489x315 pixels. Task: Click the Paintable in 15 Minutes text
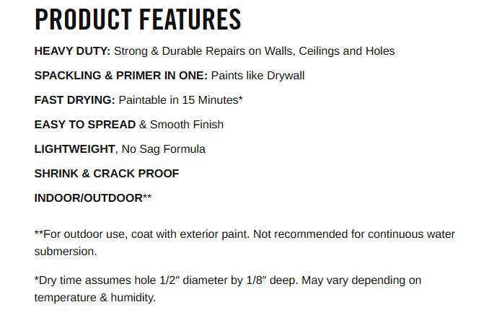(x=179, y=99)
